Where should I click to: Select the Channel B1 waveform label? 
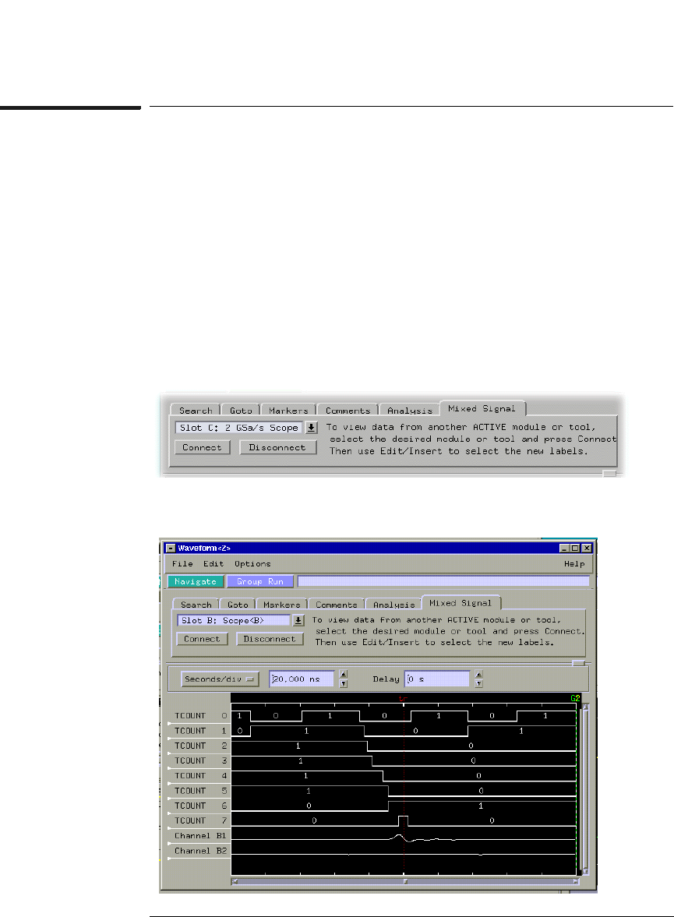(199, 836)
